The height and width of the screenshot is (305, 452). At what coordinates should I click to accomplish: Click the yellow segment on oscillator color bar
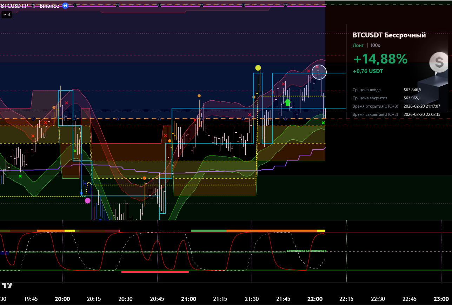69,231
